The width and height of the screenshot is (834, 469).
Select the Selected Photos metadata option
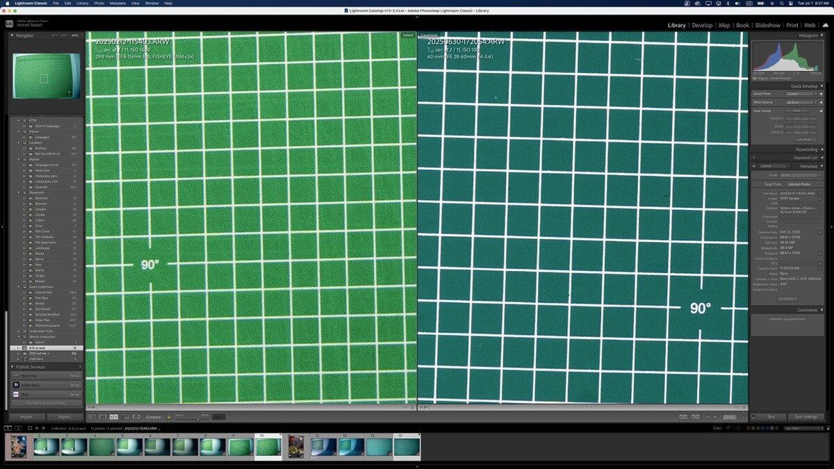click(799, 184)
